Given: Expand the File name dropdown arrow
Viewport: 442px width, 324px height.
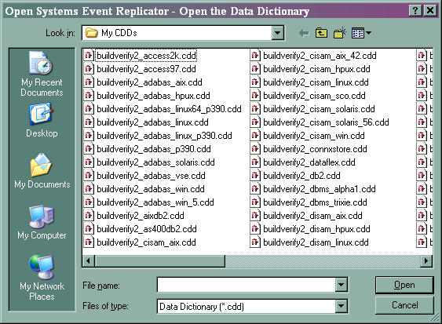Looking at the screenshot, I should [341, 285].
